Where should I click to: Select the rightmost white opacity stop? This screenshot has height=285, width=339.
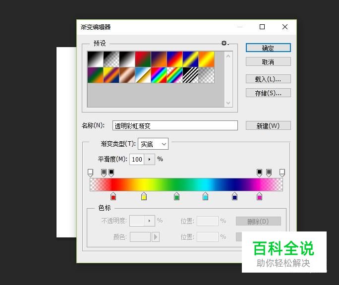tap(282, 173)
